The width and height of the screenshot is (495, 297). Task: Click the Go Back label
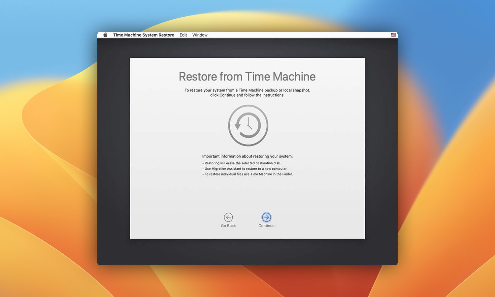tap(228, 226)
